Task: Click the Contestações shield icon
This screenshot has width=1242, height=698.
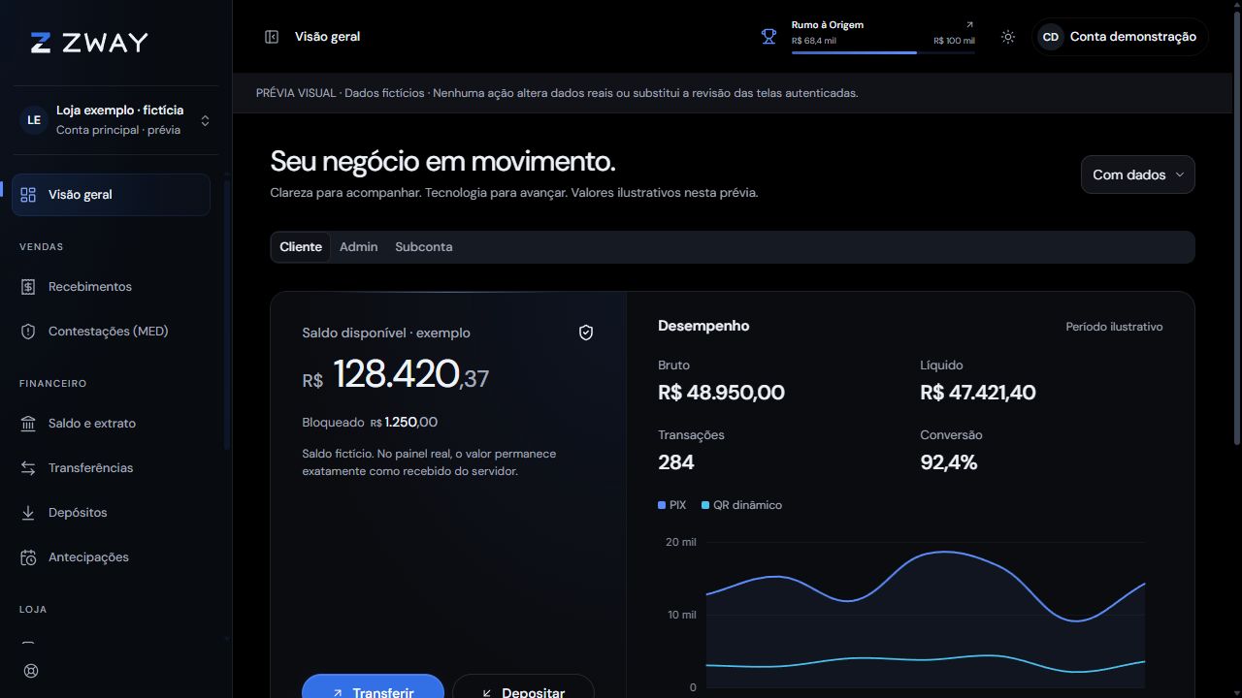Action: (x=28, y=332)
